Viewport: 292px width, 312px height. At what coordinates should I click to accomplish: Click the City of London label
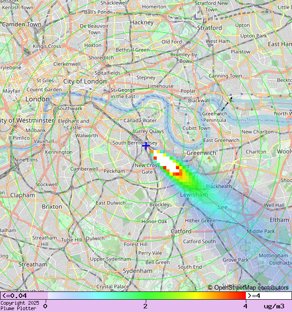tap(85, 81)
